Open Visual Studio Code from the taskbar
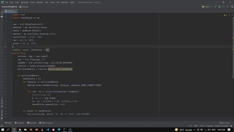Screen dimensions: 234x132 (x=48, y=129)
